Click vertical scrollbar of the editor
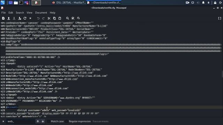 [222, 74]
